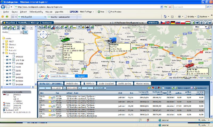Click the map zoom in plus button
Viewport: 213px width, 127px height.
click(x=43, y=42)
